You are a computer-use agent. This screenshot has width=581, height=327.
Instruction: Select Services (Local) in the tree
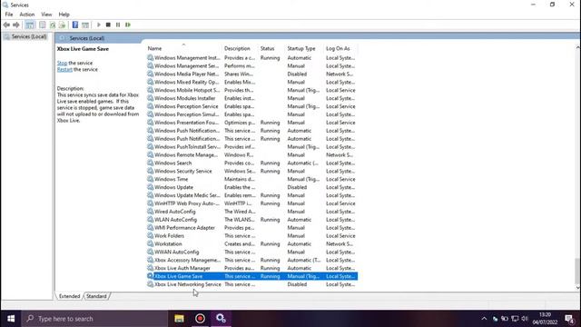pyautogui.click(x=28, y=36)
